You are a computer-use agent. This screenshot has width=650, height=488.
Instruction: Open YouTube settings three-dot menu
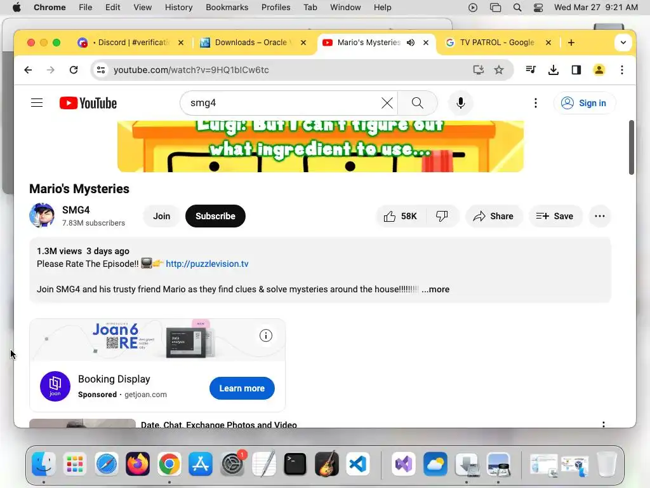[x=536, y=103]
